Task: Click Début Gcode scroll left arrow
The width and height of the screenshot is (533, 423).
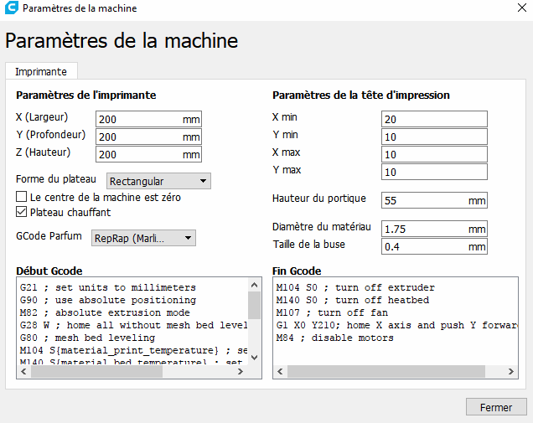Action: point(23,371)
